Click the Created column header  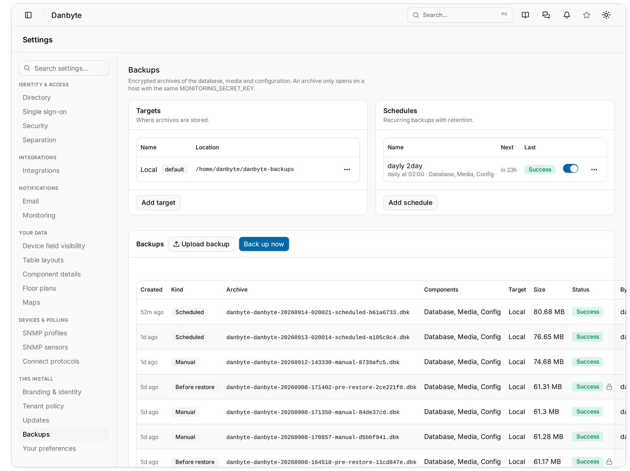coord(151,290)
